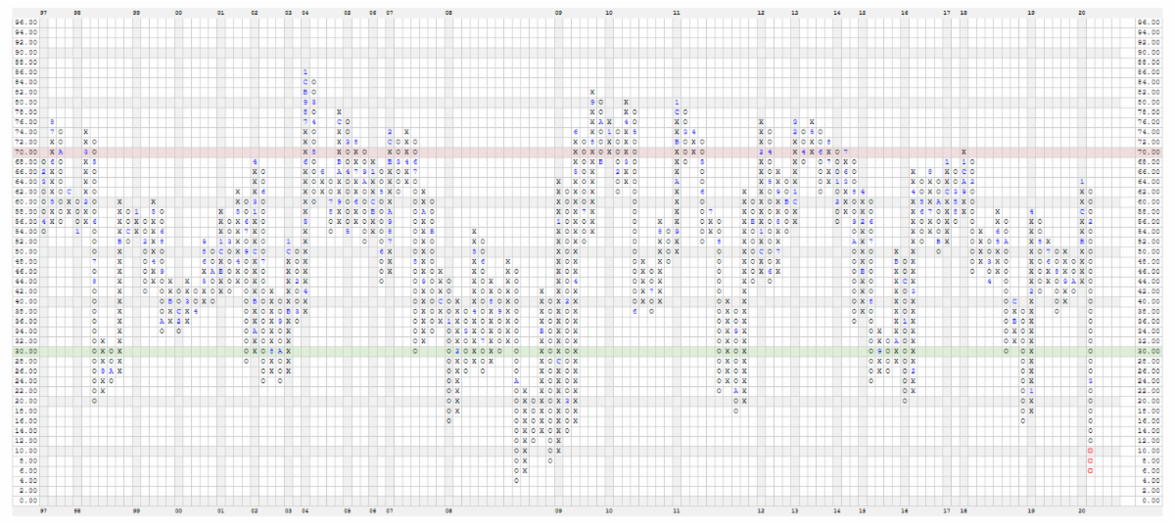Select the 09 year label at bottom axis
The width and height of the screenshot is (1175, 525).
[x=558, y=510]
